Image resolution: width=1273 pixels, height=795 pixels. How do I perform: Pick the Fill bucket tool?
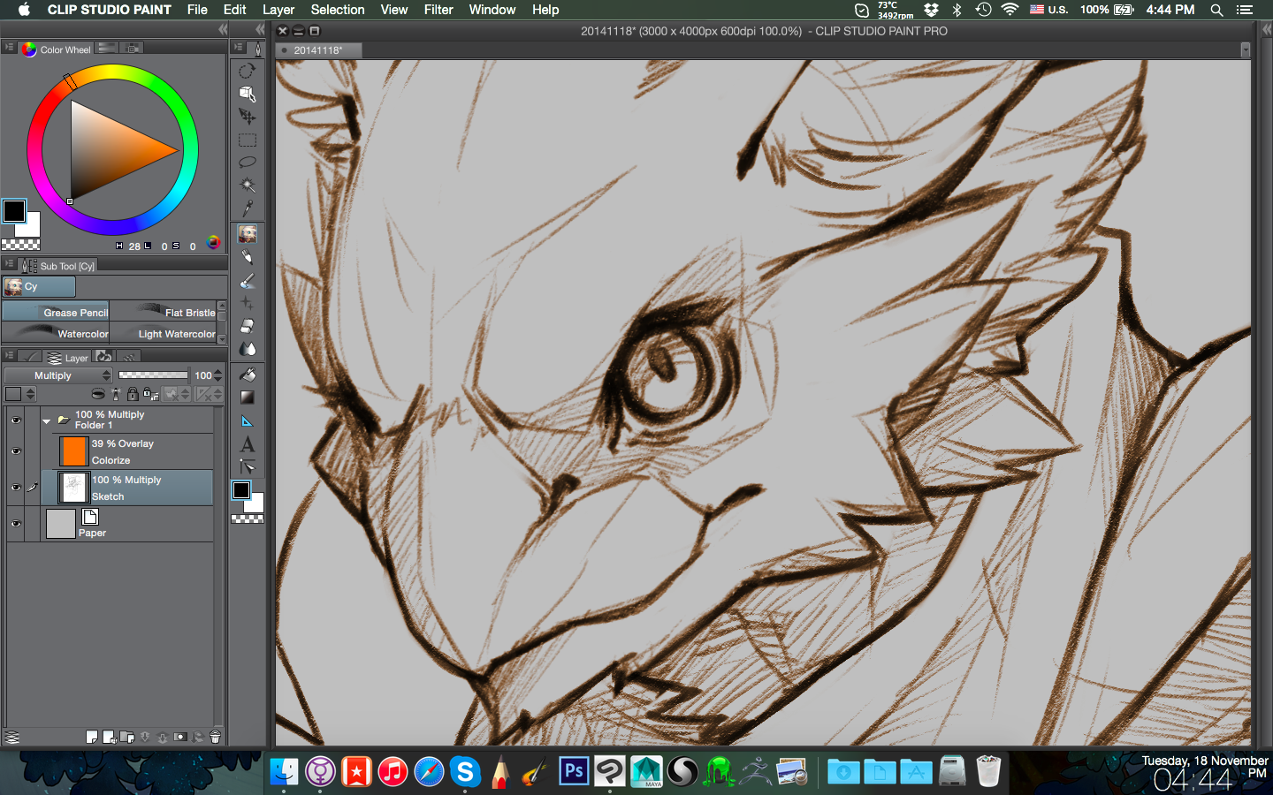[x=248, y=375]
